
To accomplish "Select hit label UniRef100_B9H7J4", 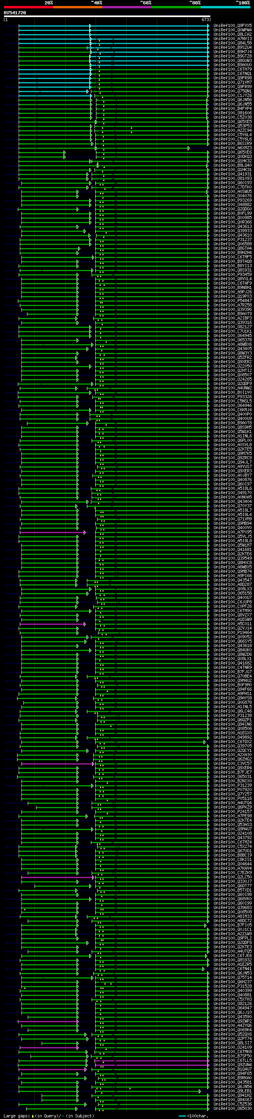I will tap(233, 52).
